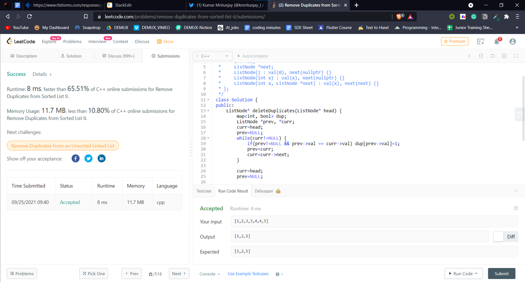525x282 pixels.
Task: Select the Submissions tab
Action: tap(165, 56)
